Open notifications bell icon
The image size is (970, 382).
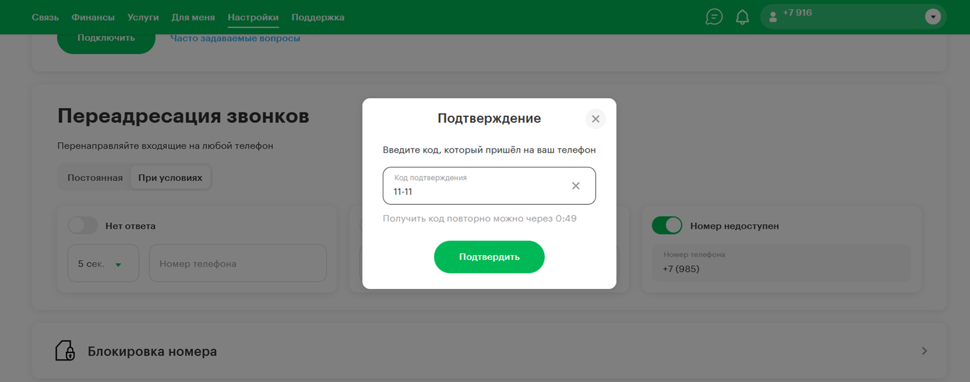742,17
